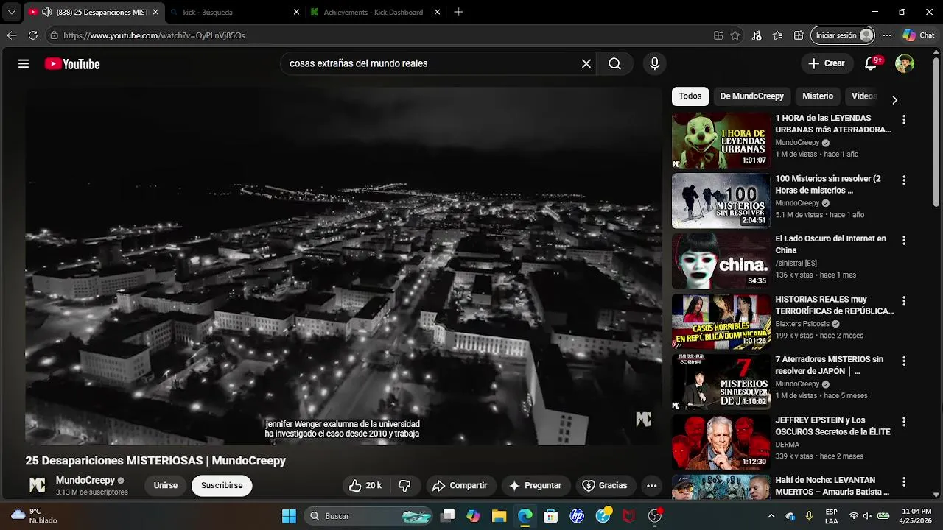Select the YouTube 25 Desapariciones tab
This screenshot has width=943, height=530.
tap(94, 12)
